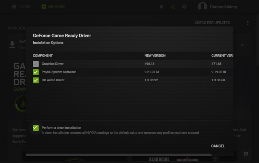
Task: Toggle Perform a clean installation checkbox
Action: (36, 128)
